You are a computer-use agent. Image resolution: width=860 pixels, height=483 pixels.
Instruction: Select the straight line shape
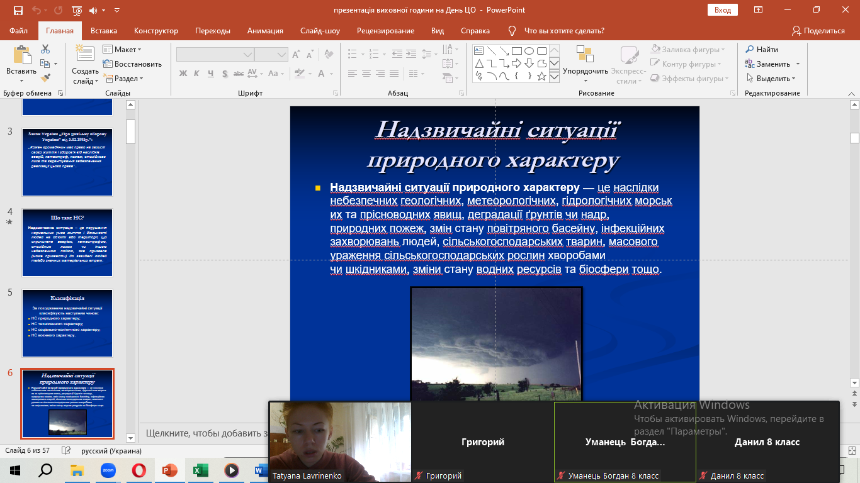pos(491,51)
